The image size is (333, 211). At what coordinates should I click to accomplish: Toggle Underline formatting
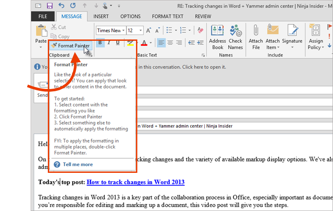coord(118,43)
